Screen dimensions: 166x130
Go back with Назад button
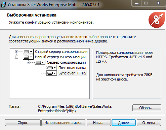(x=98, y=123)
